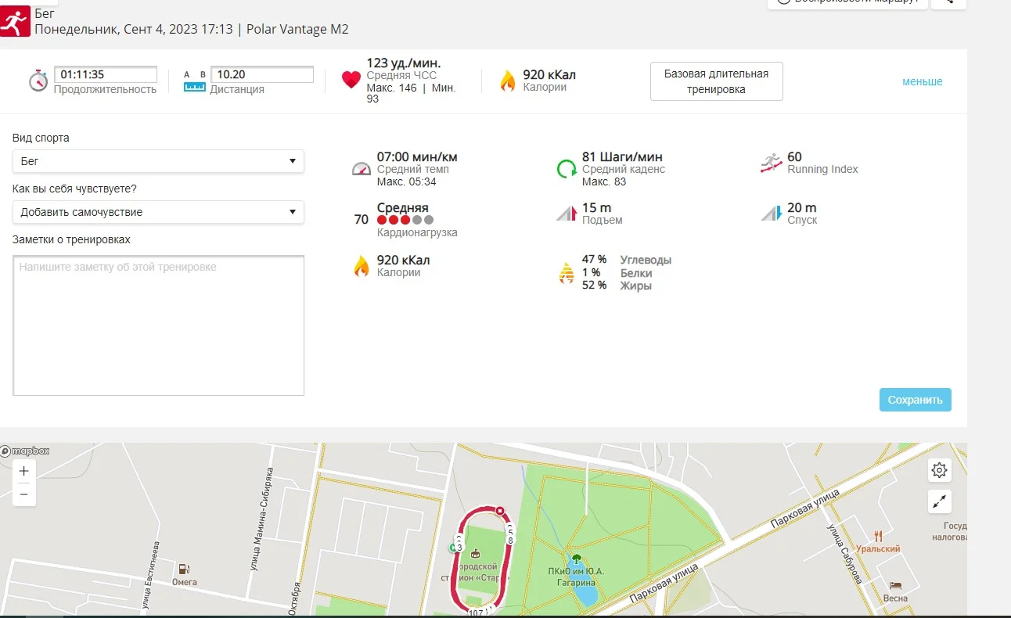The height and width of the screenshot is (618, 1011).
Task: Click the descent arrow icon by 20 m
Action: point(772,213)
